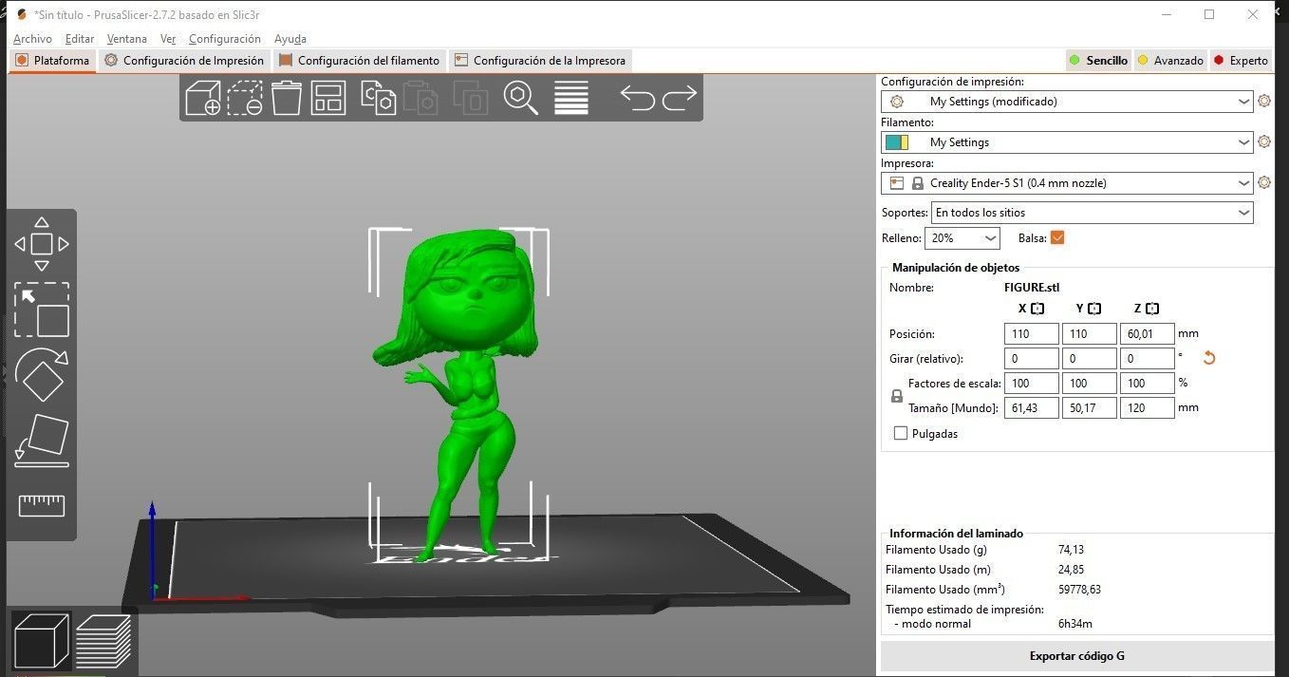Image resolution: width=1289 pixels, height=677 pixels.
Task: Click the object name FIGURE.stl
Action: coord(1031,288)
